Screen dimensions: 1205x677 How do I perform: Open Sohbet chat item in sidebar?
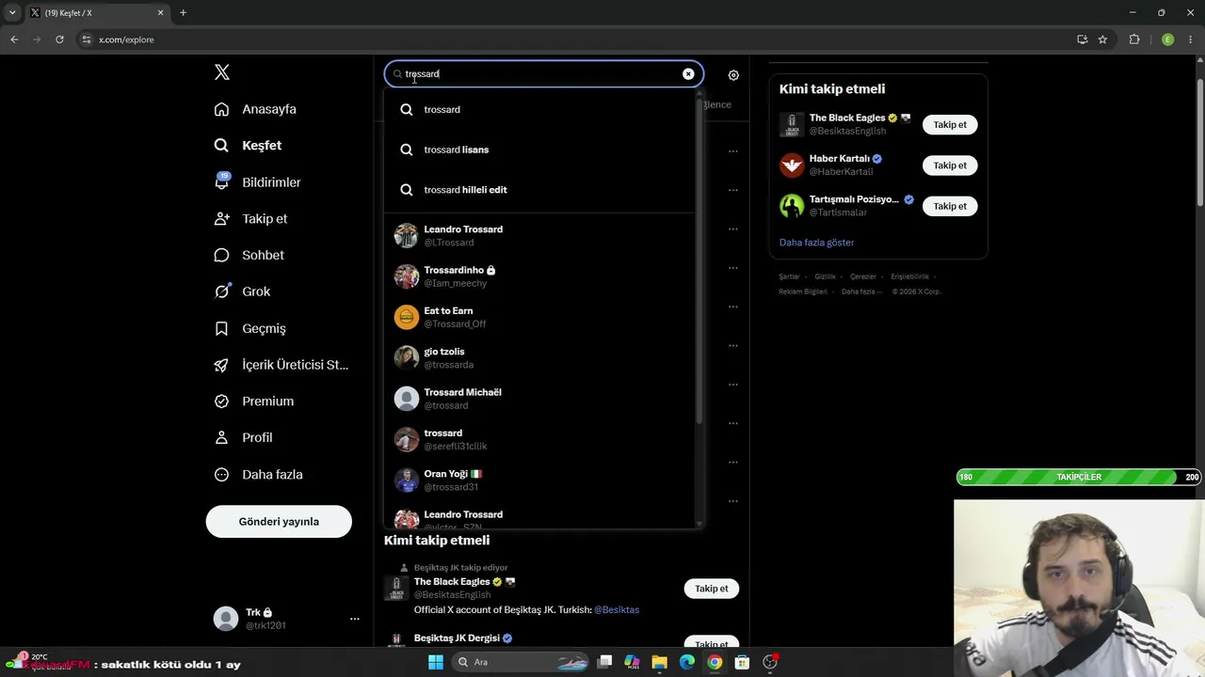(x=249, y=255)
